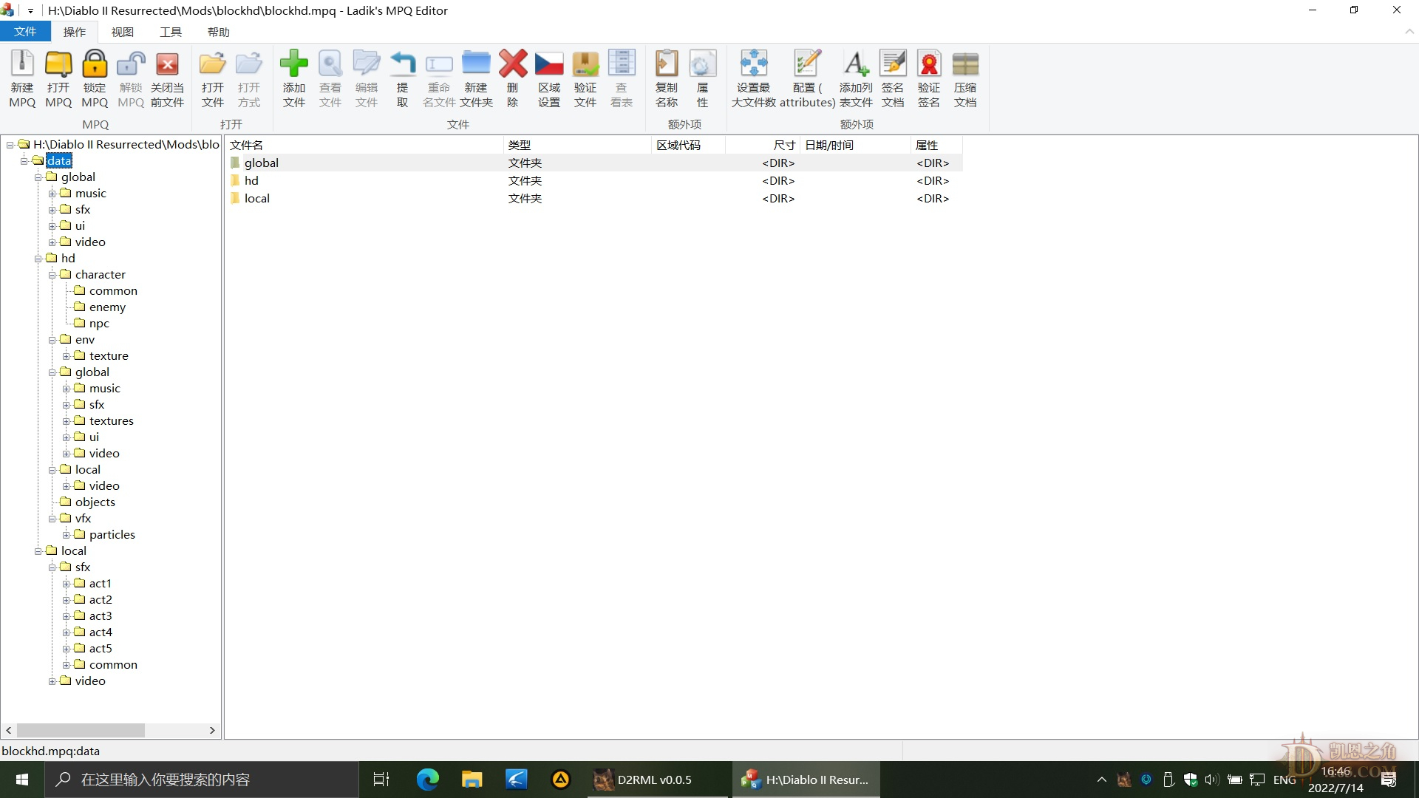
Task: Click the tree horizontal scrollbar thumb
Action: tap(81, 730)
